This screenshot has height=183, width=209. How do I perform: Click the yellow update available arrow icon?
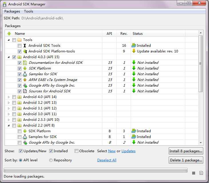(134, 51)
